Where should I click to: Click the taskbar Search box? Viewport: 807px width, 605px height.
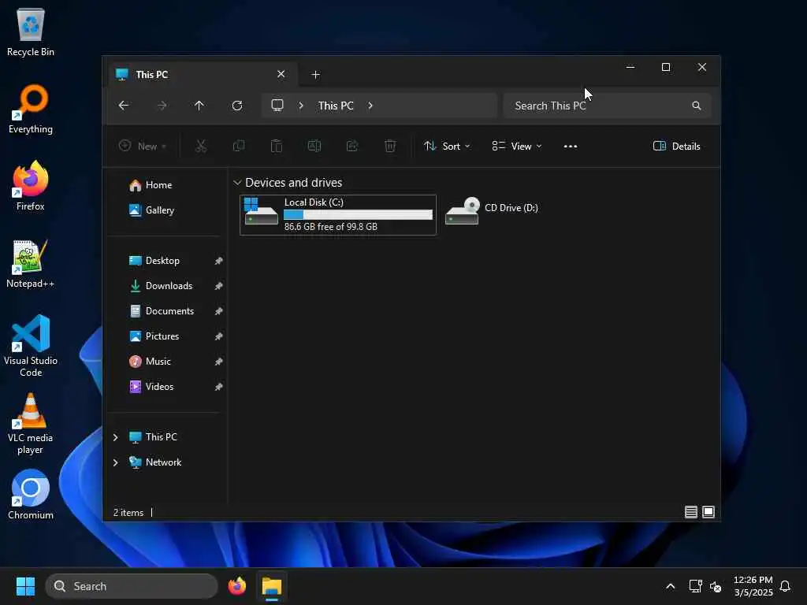(132, 586)
